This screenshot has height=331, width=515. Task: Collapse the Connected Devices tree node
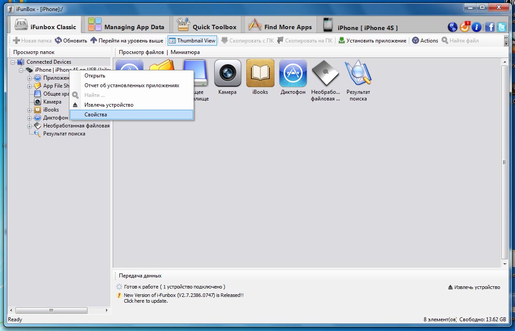pyautogui.click(x=12, y=62)
